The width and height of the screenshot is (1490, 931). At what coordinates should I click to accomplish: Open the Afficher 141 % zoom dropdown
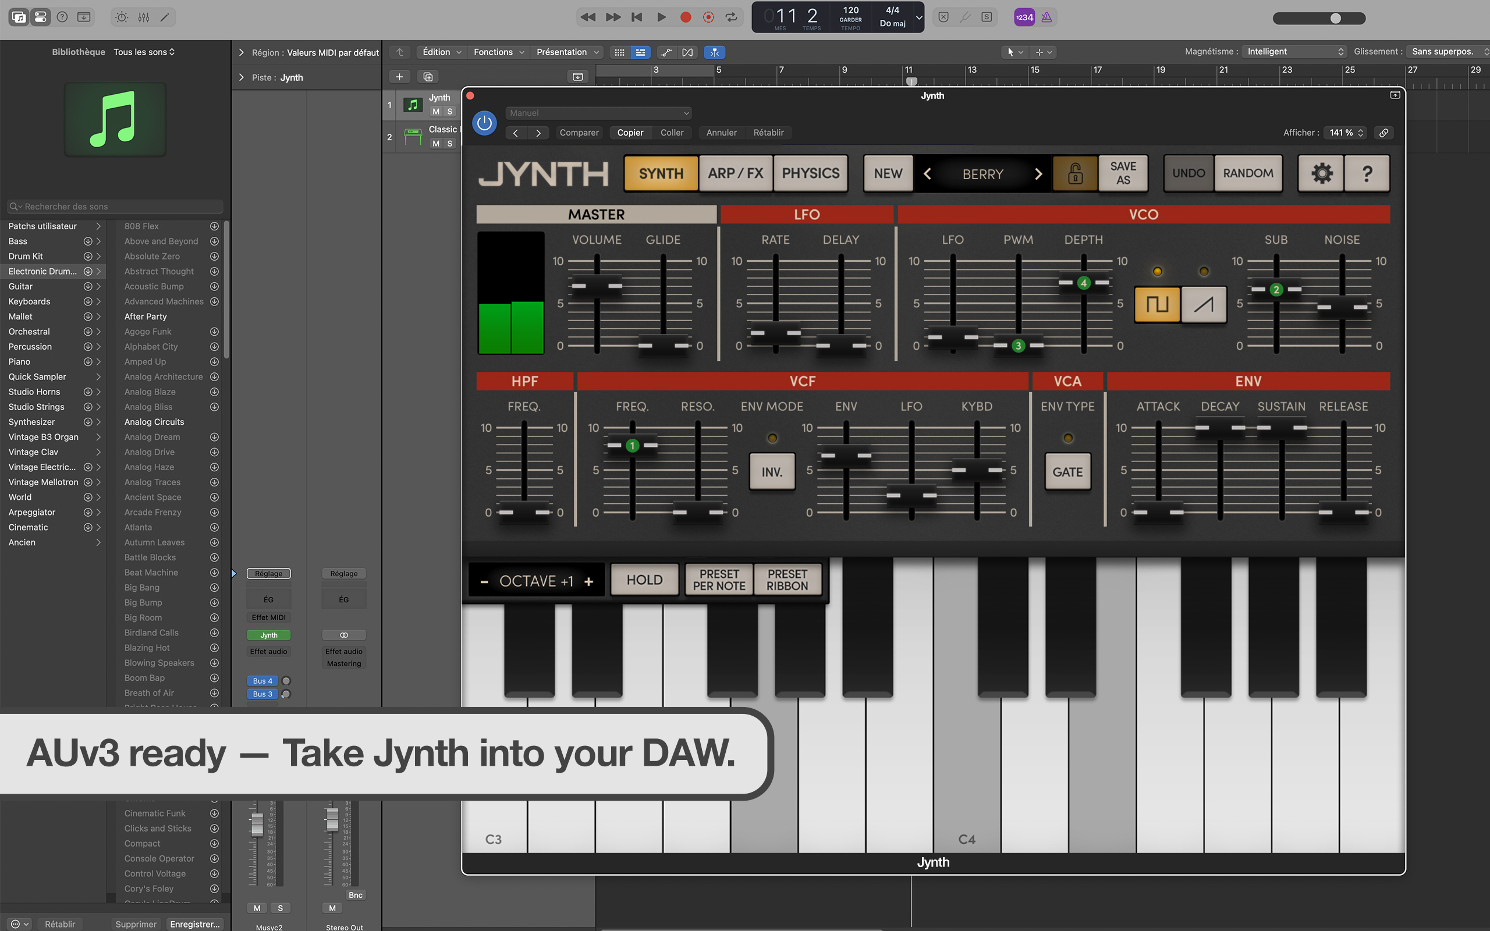1346,133
